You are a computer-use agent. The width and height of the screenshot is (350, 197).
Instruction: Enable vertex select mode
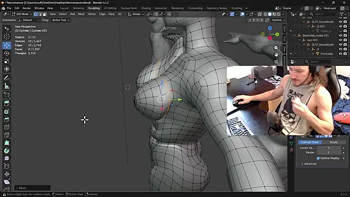36,14
